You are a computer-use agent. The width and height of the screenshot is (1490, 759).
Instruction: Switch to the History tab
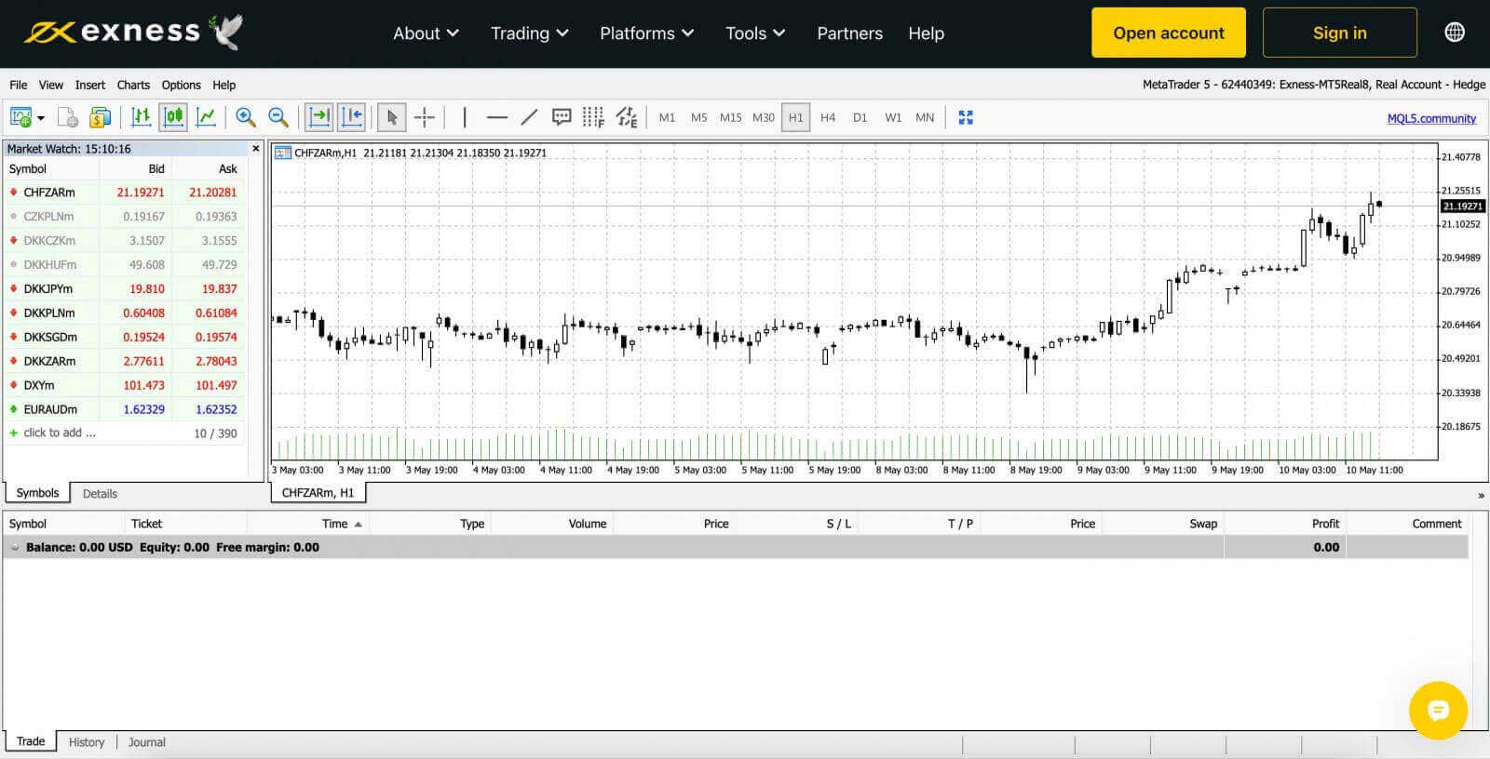(87, 742)
